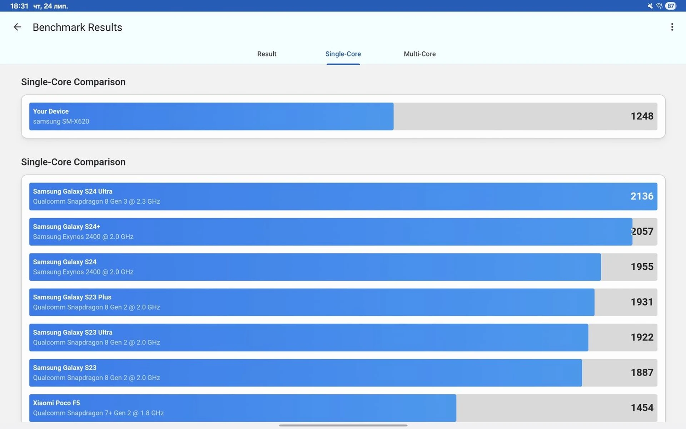Screen dimensions: 686x429
Task: Tap the muted sound status icon
Action: tap(650, 6)
